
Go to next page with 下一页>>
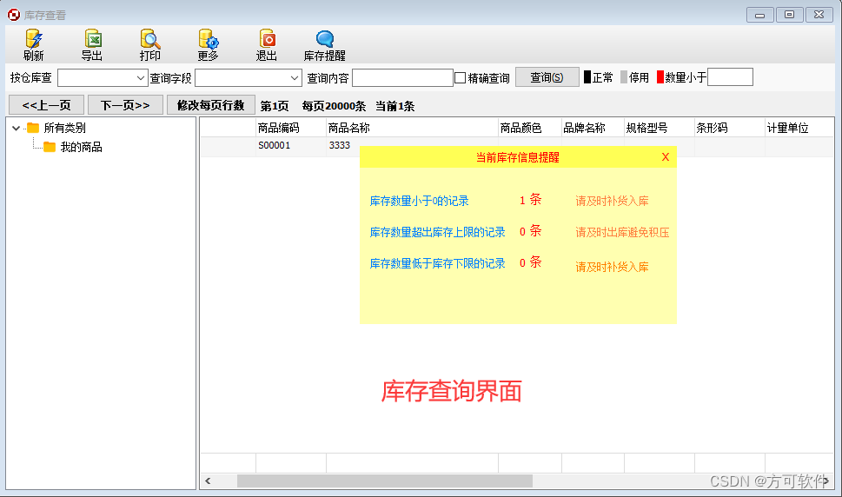pyautogui.click(x=125, y=104)
